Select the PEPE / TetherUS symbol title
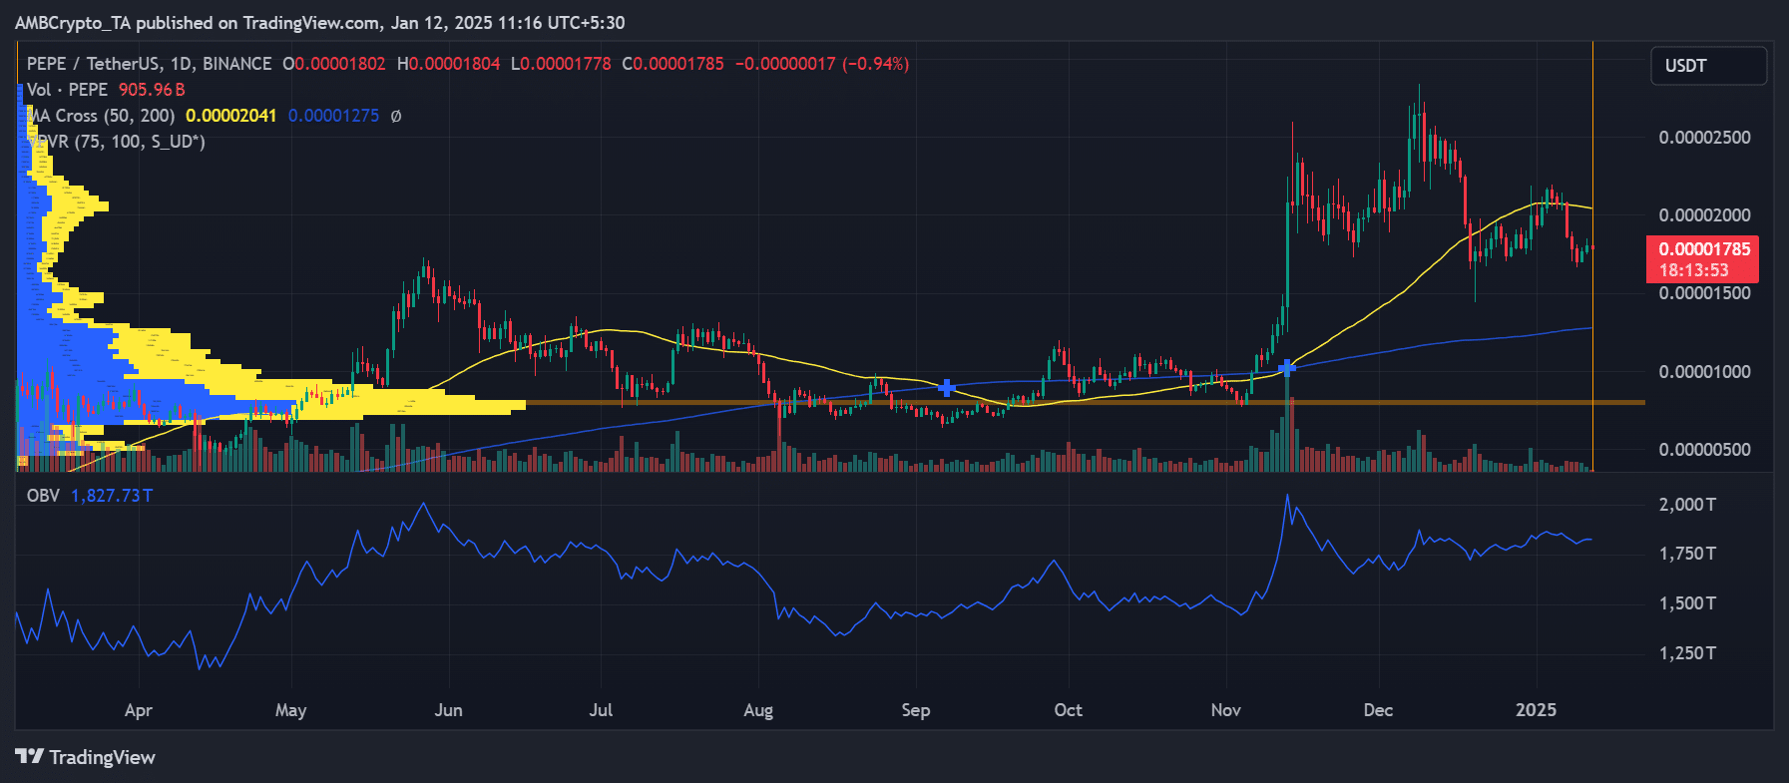 [x=150, y=64]
